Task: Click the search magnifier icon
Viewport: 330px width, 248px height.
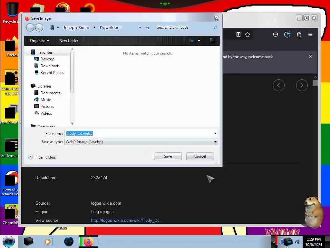Action: point(215,28)
